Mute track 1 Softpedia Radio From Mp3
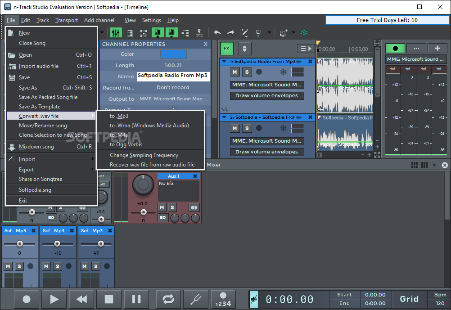Viewport: 451px width, 310px height. coord(235,72)
